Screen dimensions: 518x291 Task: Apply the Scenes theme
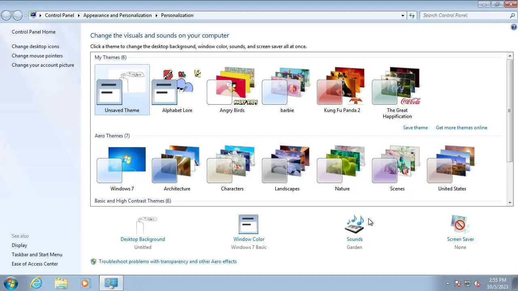click(397, 169)
